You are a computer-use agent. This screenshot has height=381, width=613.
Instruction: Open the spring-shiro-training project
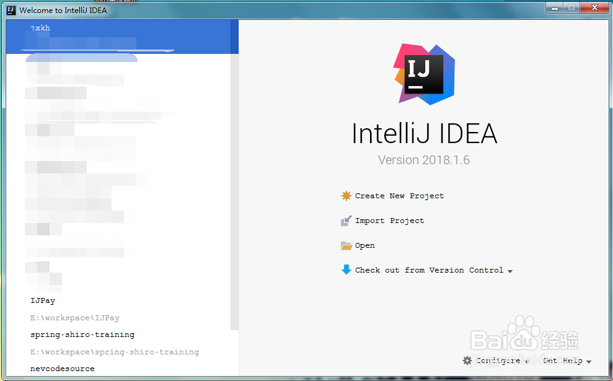pos(82,335)
